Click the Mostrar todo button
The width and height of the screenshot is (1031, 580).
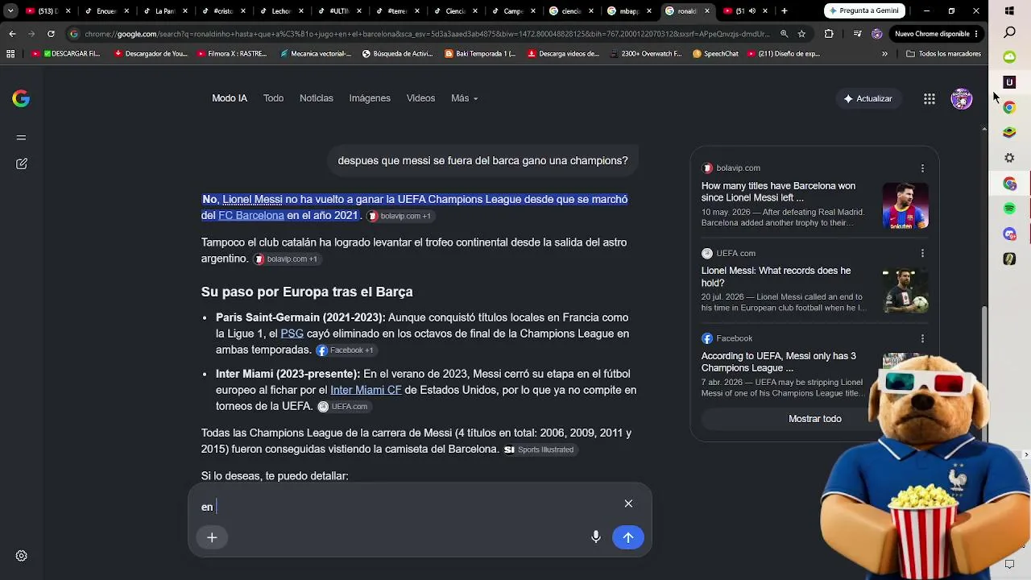click(815, 419)
